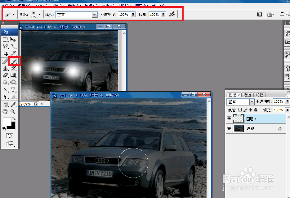Toggle lock position in Layers panel

(x=250, y=110)
